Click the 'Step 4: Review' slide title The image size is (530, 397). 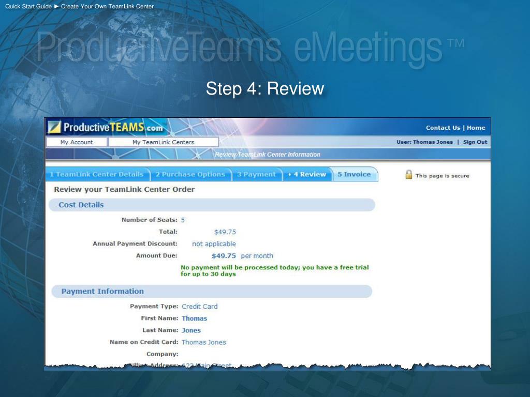265,88
